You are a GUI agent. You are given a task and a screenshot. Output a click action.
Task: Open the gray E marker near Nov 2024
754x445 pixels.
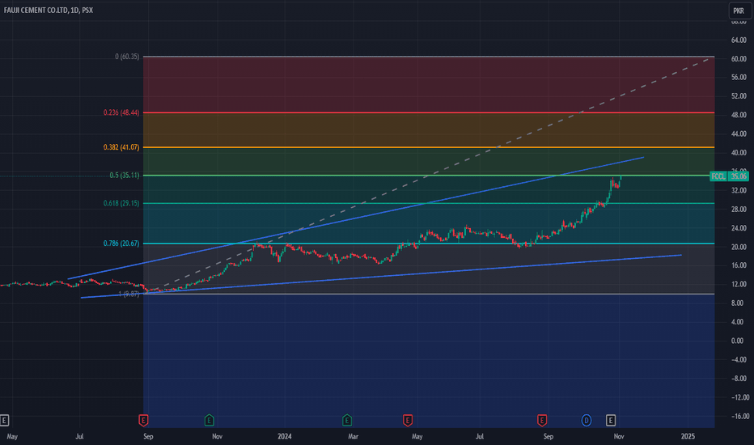point(611,421)
